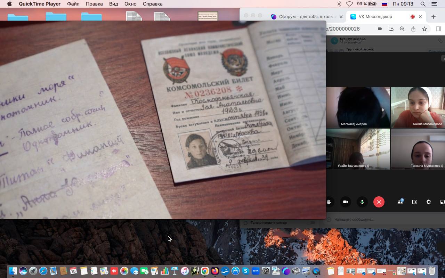Mute the microphone in the call
The height and width of the screenshot is (278, 445).
tap(362, 202)
